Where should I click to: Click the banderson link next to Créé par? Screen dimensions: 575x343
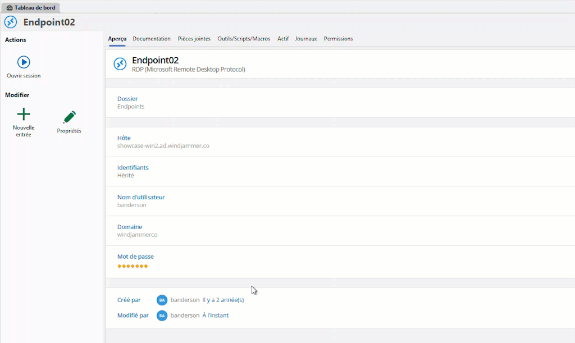pos(184,300)
